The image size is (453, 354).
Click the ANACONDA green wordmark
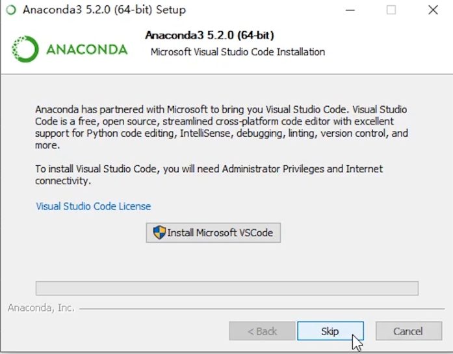point(86,49)
